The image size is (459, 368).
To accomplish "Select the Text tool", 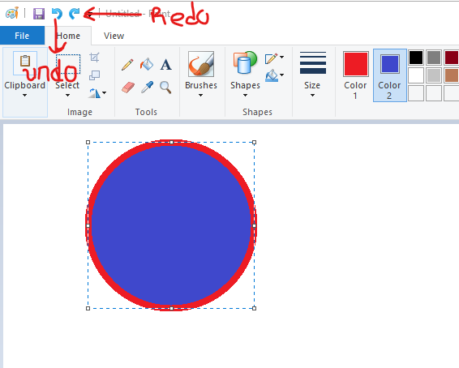I will point(165,65).
